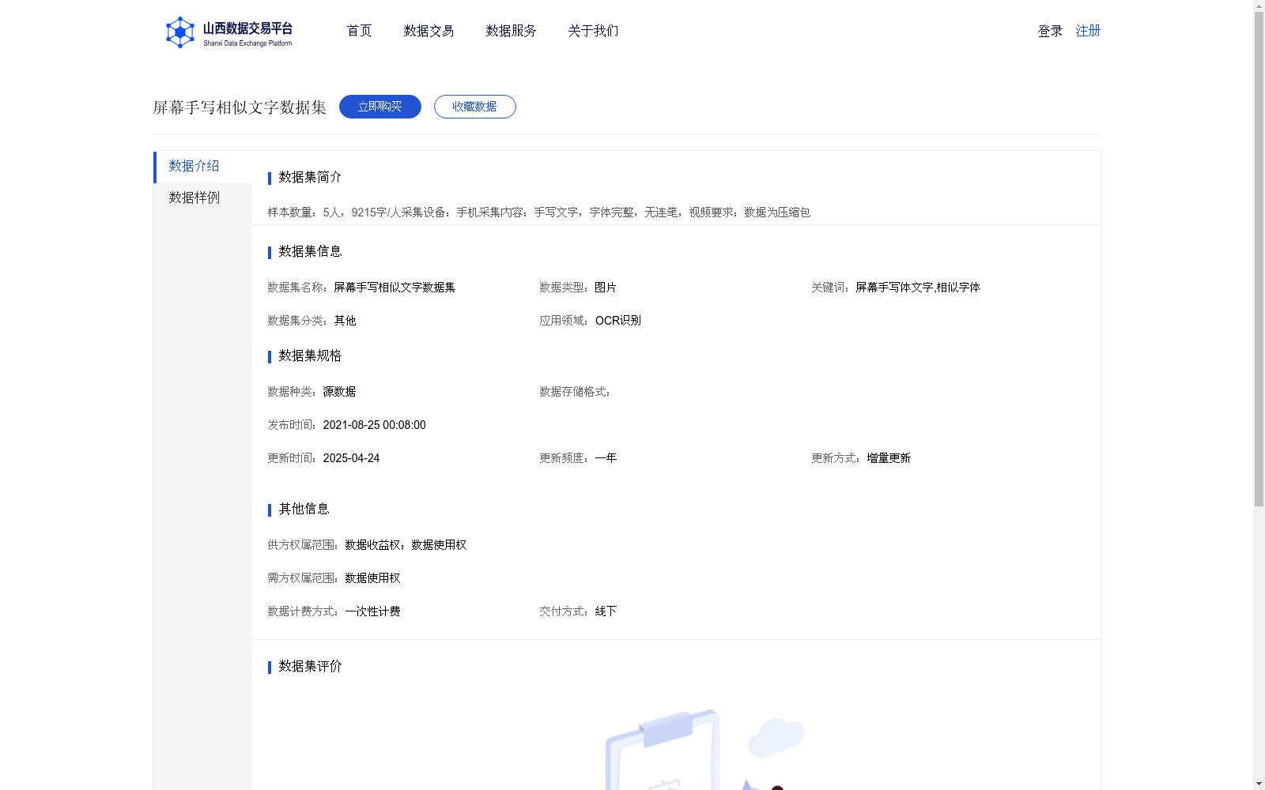Click the 登录 link
Screen dimensions: 1265x790
coord(1050,31)
